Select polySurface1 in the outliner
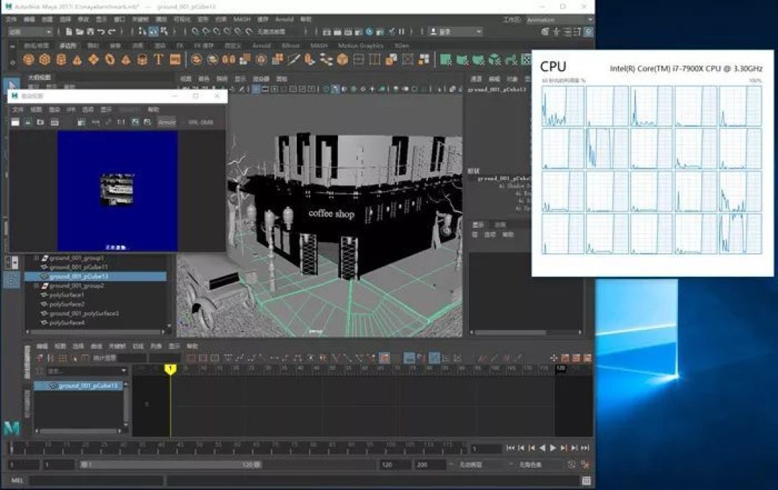Viewport: 778px width, 490px height. 66,295
